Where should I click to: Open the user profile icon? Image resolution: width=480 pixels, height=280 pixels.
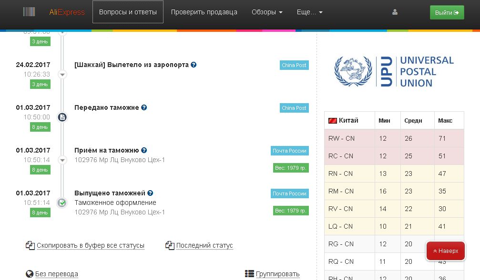(x=395, y=12)
